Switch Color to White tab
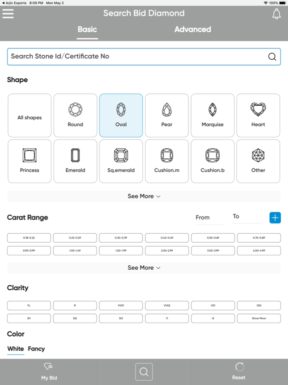 pyautogui.click(x=15, y=349)
